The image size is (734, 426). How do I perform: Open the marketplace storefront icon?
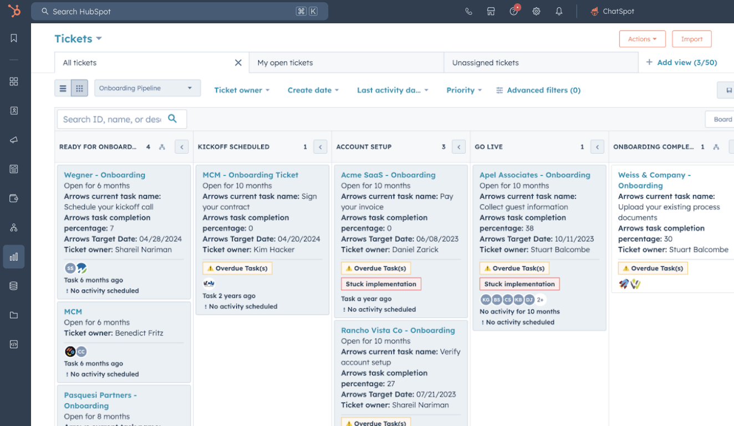(x=491, y=11)
